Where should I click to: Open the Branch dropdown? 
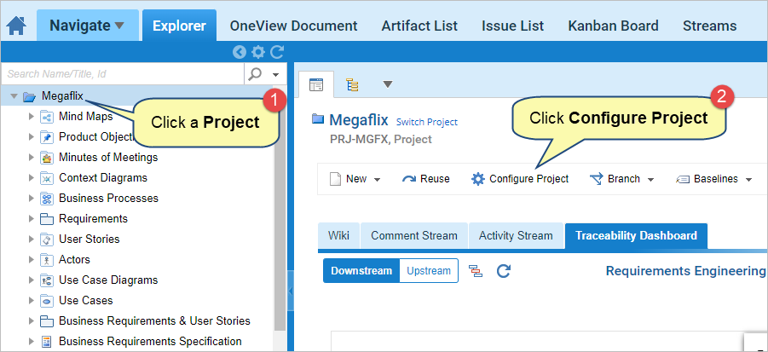click(622, 179)
